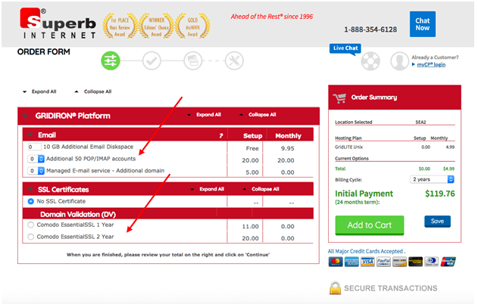This screenshot has height=304, width=478.
Task: Click the blue Save button
Action: tap(437, 222)
